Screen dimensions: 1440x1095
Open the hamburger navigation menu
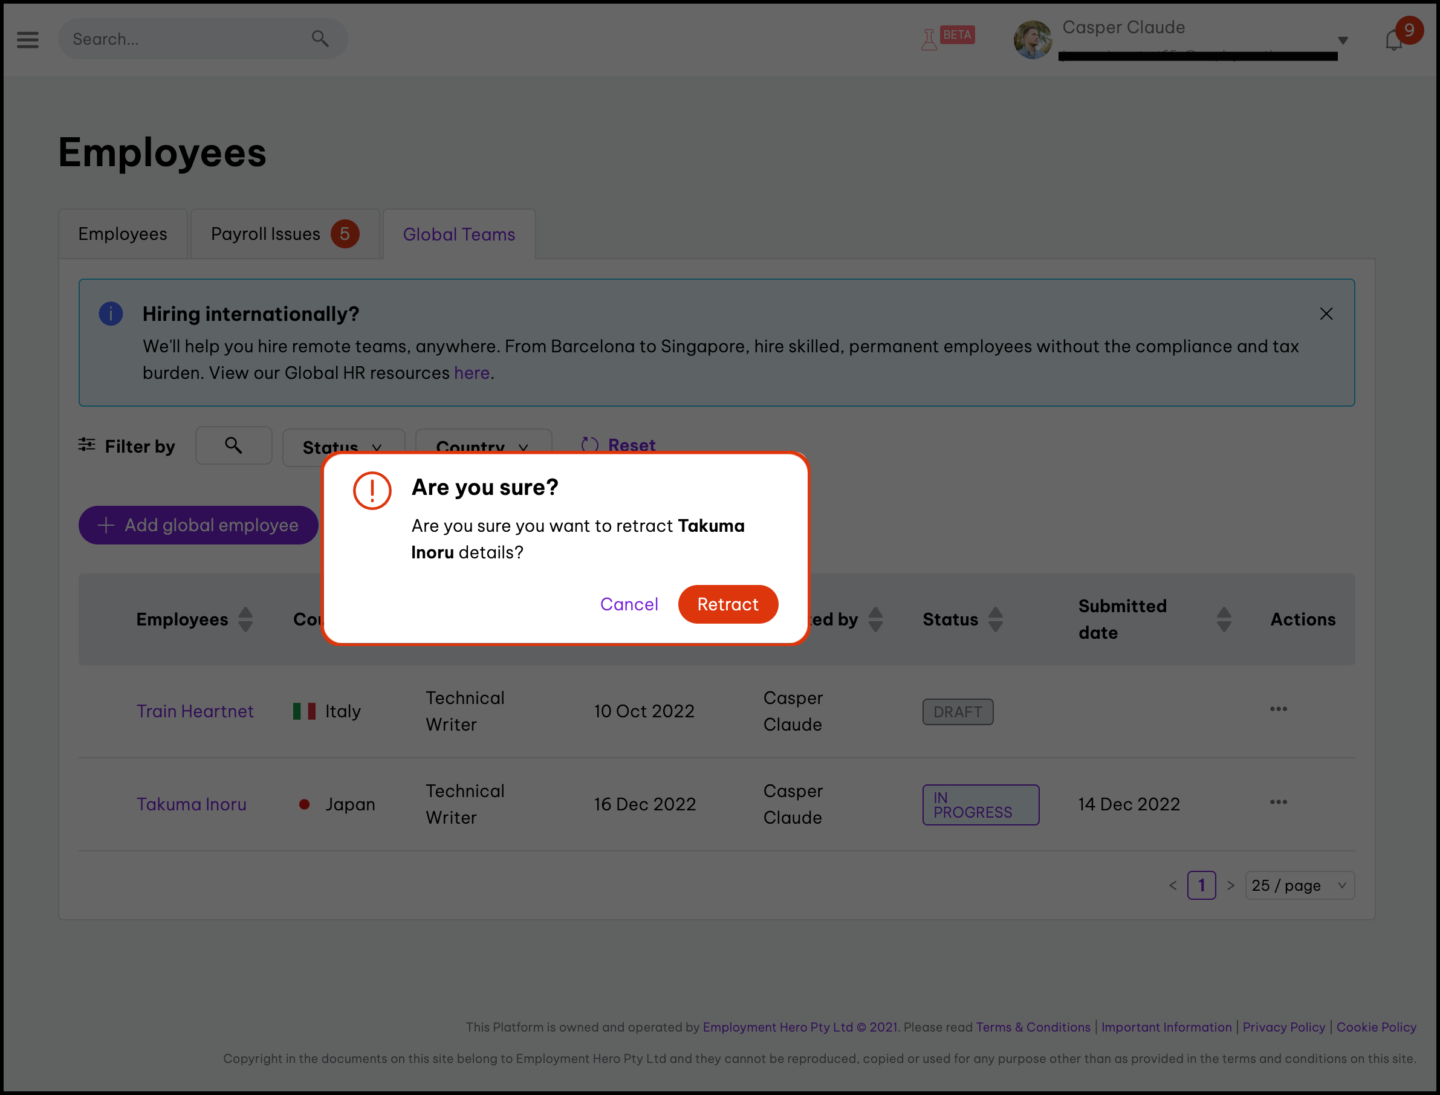point(27,40)
